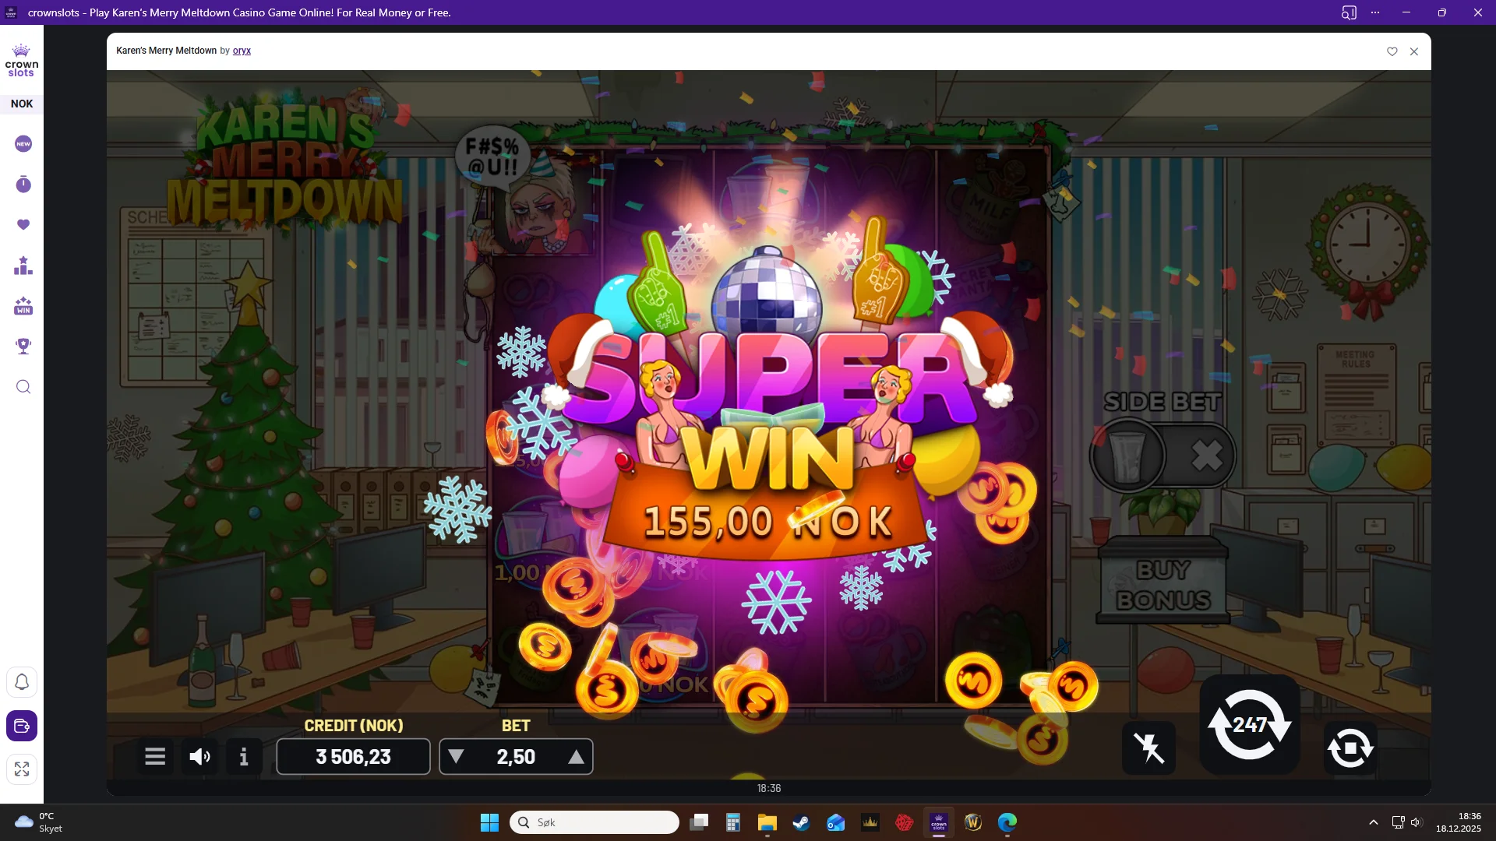The height and width of the screenshot is (841, 1496).
Task: Open the purple wallet icon
Action: pos(22,726)
